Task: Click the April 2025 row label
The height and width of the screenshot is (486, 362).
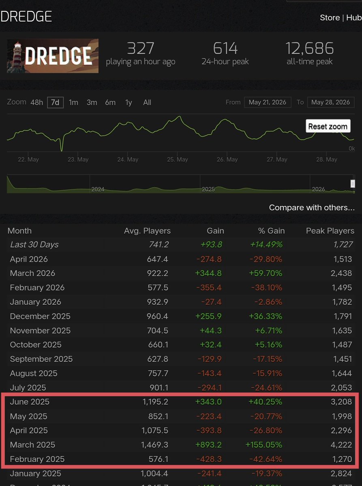Action: [x=29, y=431]
